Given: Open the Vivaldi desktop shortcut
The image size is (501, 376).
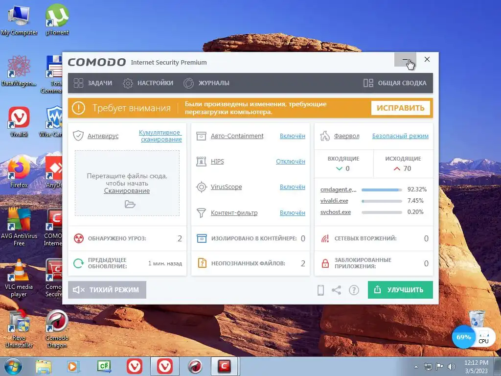Looking at the screenshot, I should point(19,122).
